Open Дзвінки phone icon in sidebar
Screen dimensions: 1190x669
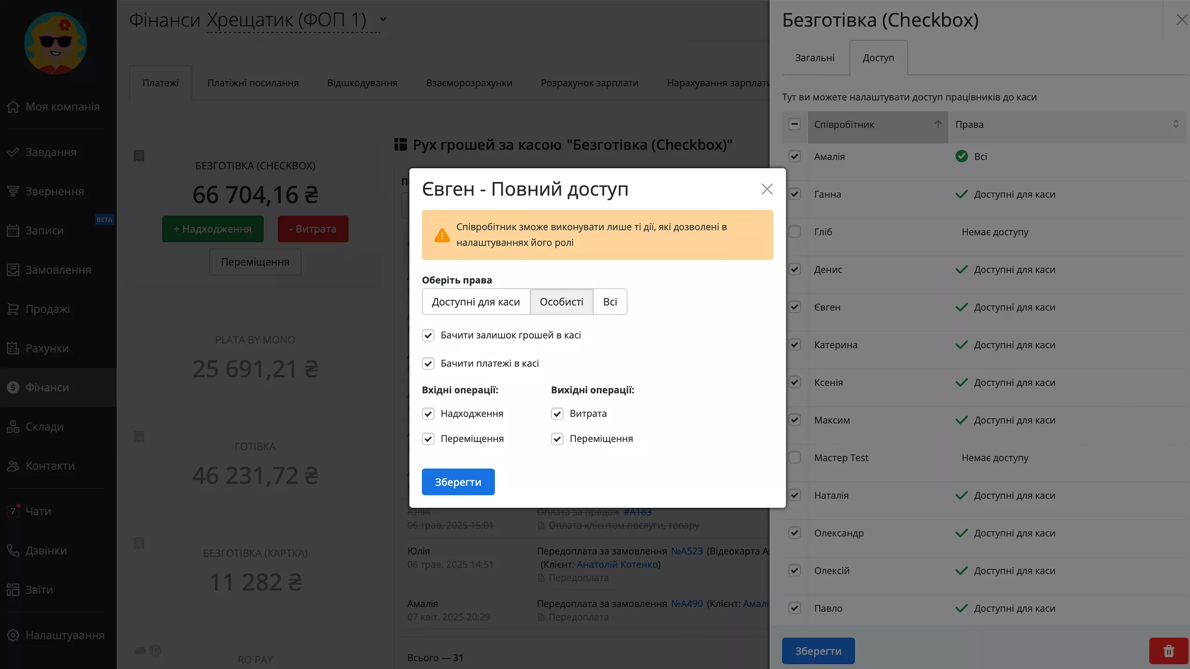pyautogui.click(x=13, y=551)
